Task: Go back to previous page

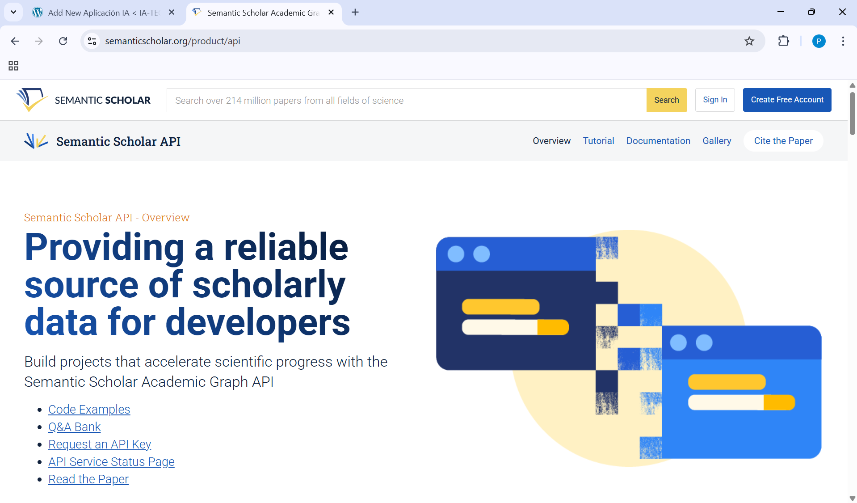Action: pyautogui.click(x=15, y=41)
